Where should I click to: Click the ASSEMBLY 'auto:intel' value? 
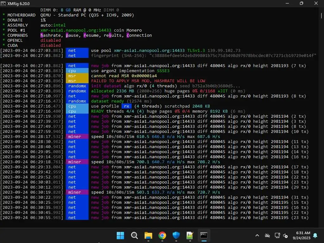pyautogui.click(x=53, y=25)
